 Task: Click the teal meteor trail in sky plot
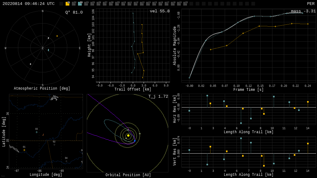[x=48, y=50]
